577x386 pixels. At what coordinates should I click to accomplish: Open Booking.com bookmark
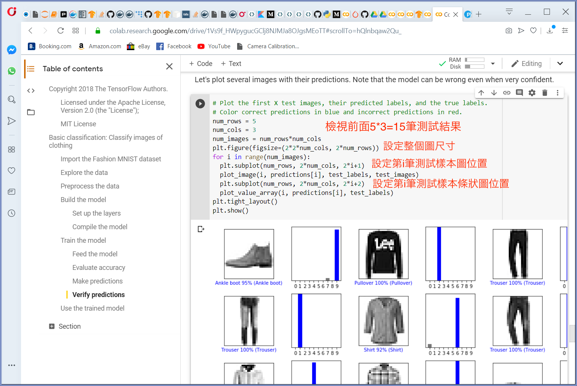[x=50, y=46]
